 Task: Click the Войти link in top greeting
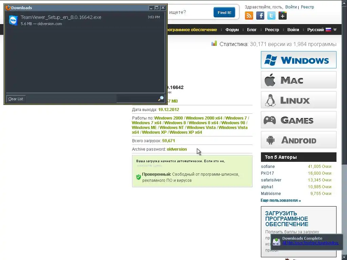[x=291, y=7]
